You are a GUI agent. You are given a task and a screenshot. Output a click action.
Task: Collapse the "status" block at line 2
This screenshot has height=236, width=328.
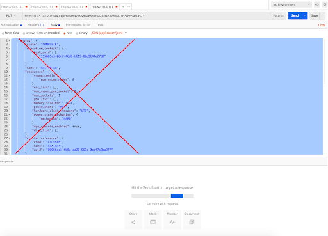pyautogui.click(x=10, y=40)
